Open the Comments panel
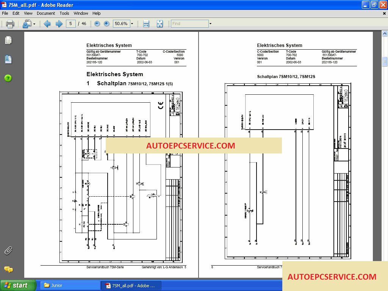 (8, 270)
